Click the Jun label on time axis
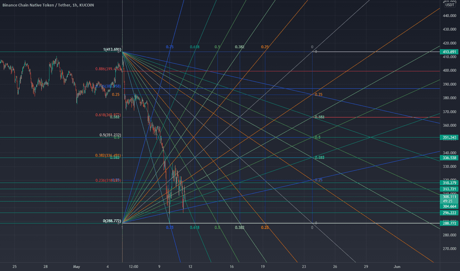 (397, 267)
